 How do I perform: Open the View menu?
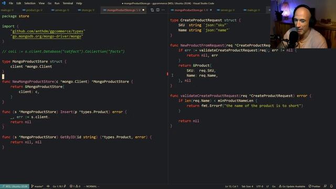(x=41, y=3)
